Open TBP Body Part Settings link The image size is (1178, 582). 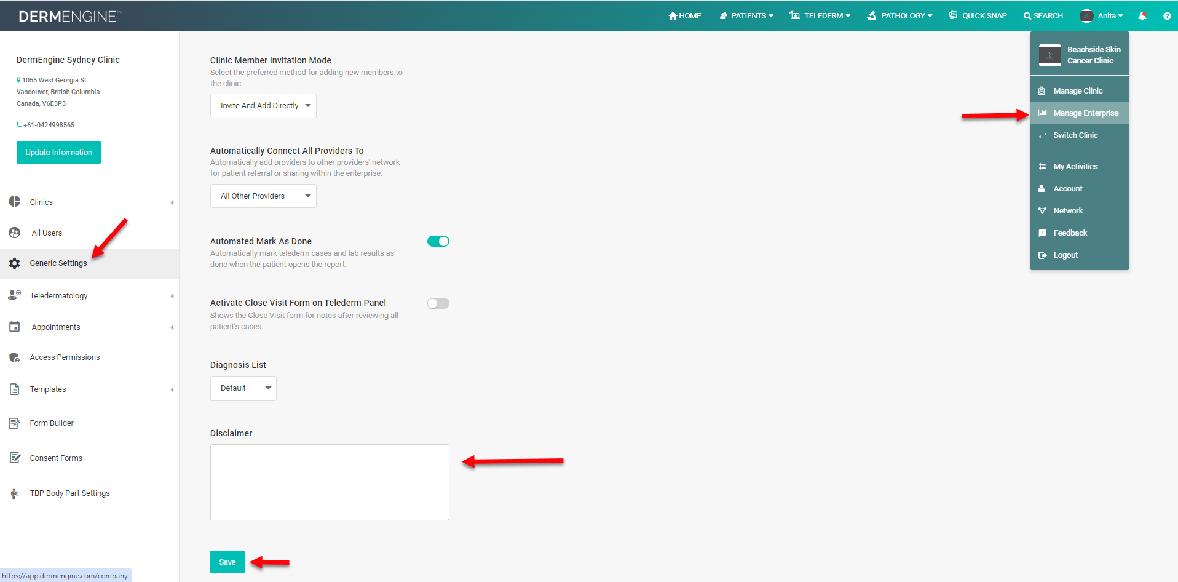[69, 493]
